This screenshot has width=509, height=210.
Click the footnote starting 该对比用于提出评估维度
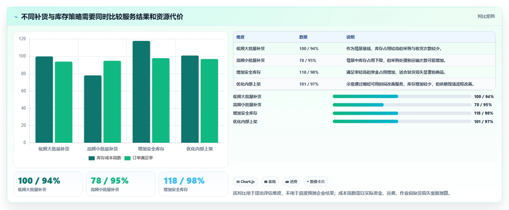point(342,193)
